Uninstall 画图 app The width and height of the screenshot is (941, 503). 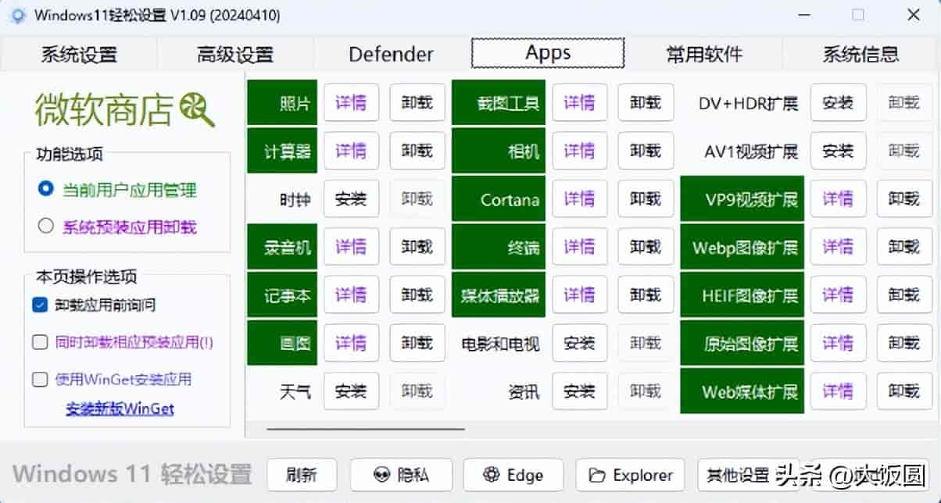[417, 343]
